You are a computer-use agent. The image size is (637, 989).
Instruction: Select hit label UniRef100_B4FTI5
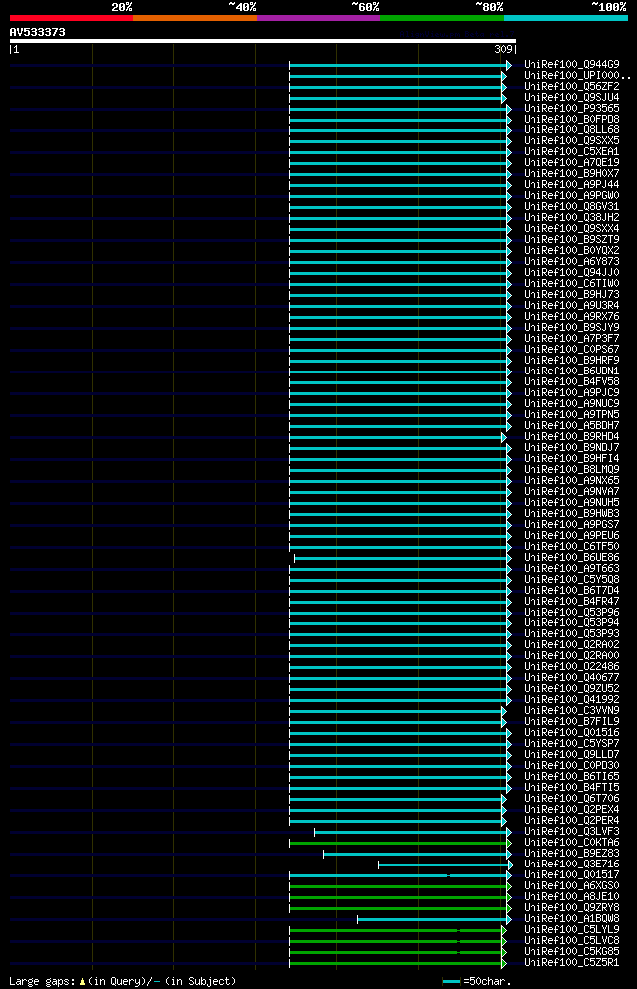[571, 788]
